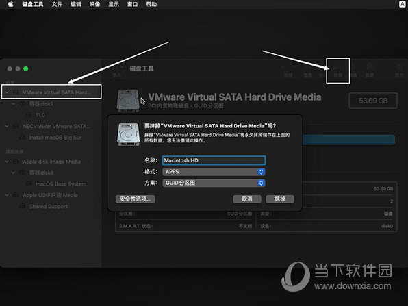Open the 磁盘工具 app menu
Viewport: 408px width, 306px height.
coord(33,4)
